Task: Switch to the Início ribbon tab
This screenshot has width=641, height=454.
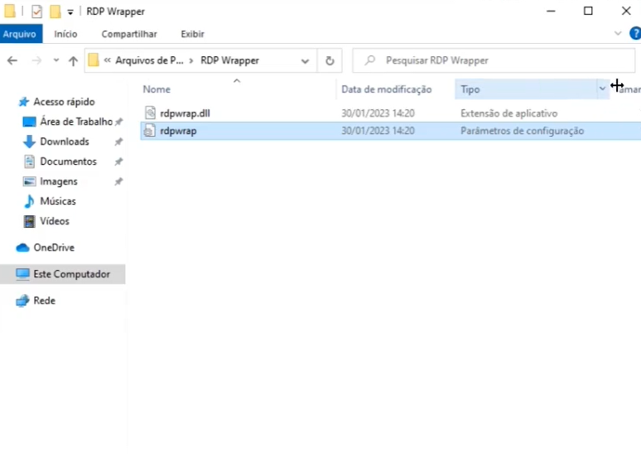Action: [65, 34]
